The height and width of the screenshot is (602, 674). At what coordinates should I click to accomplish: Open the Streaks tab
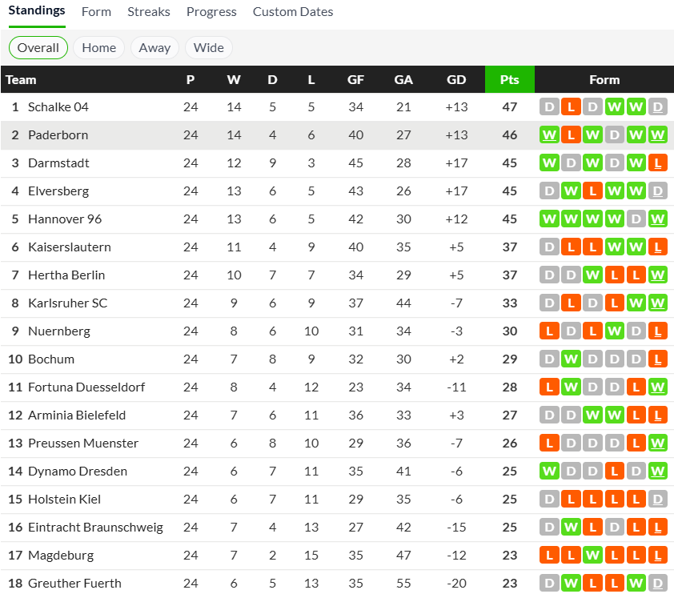click(x=149, y=12)
